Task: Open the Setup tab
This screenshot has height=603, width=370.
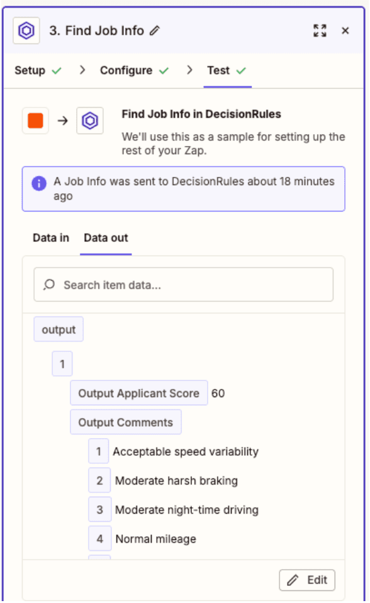Action: coord(38,70)
